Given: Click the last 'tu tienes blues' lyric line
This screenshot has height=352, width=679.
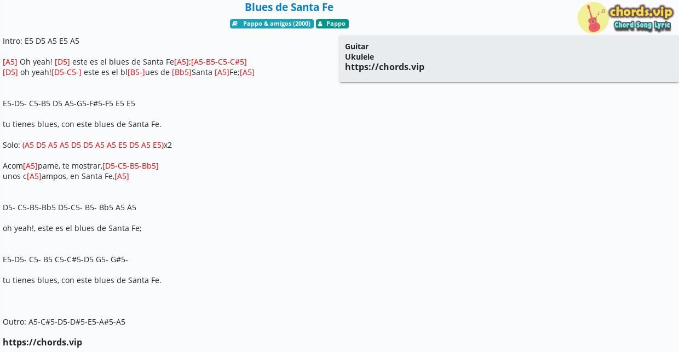Looking at the screenshot, I should (x=82, y=280).
